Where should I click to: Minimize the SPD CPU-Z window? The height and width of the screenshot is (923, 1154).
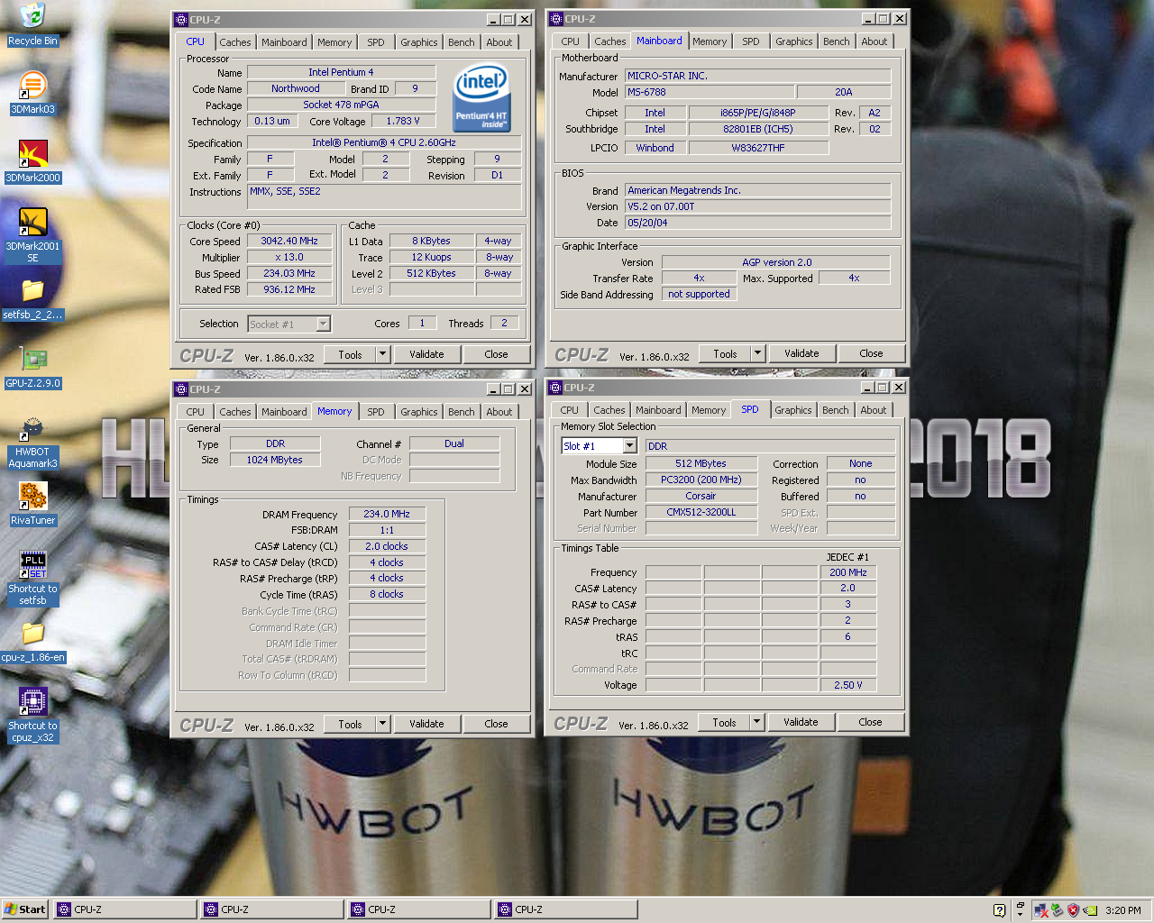(x=867, y=388)
